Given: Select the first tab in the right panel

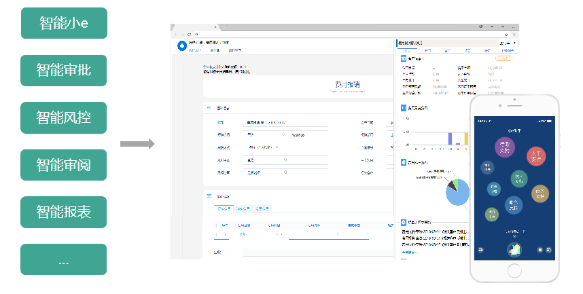Looking at the screenshot, I should click(408, 50).
